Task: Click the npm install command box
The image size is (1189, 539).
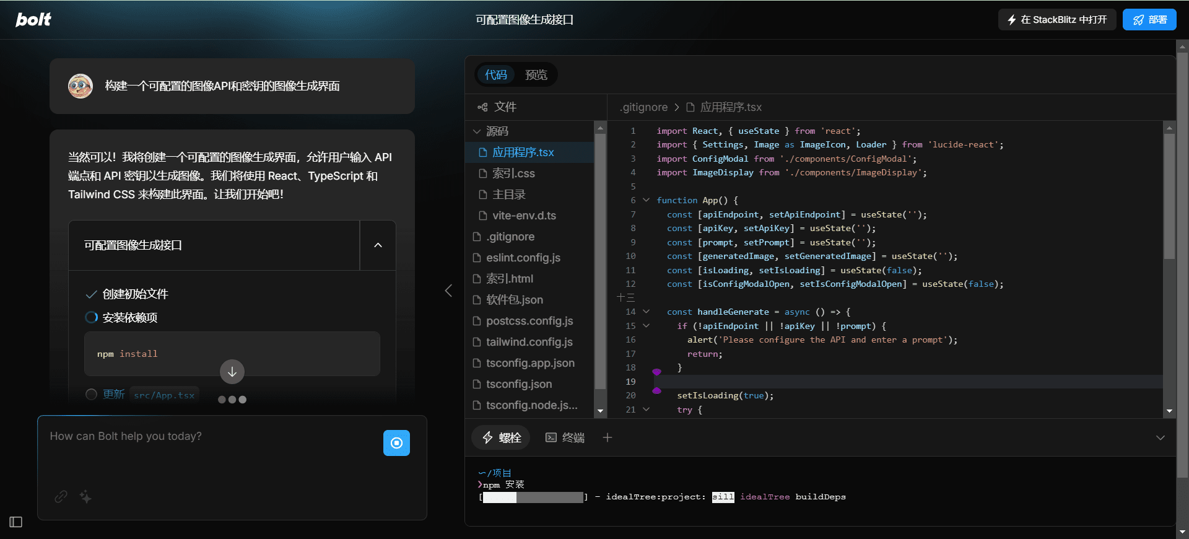Action: [x=232, y=354]
